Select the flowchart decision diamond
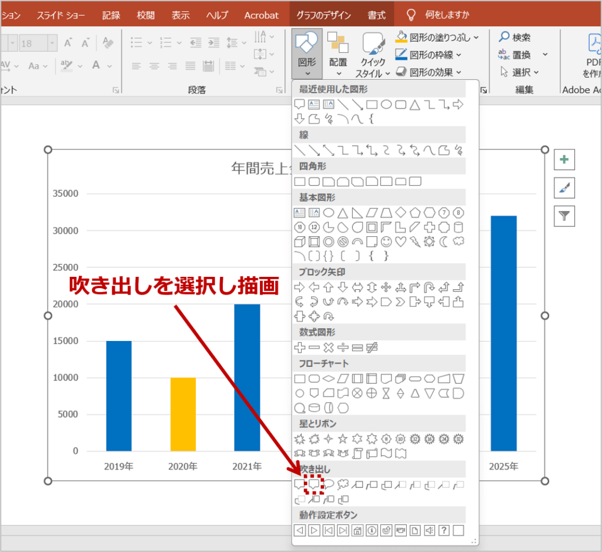The width and height of the screenshot is (602, 552). [329, 379]
